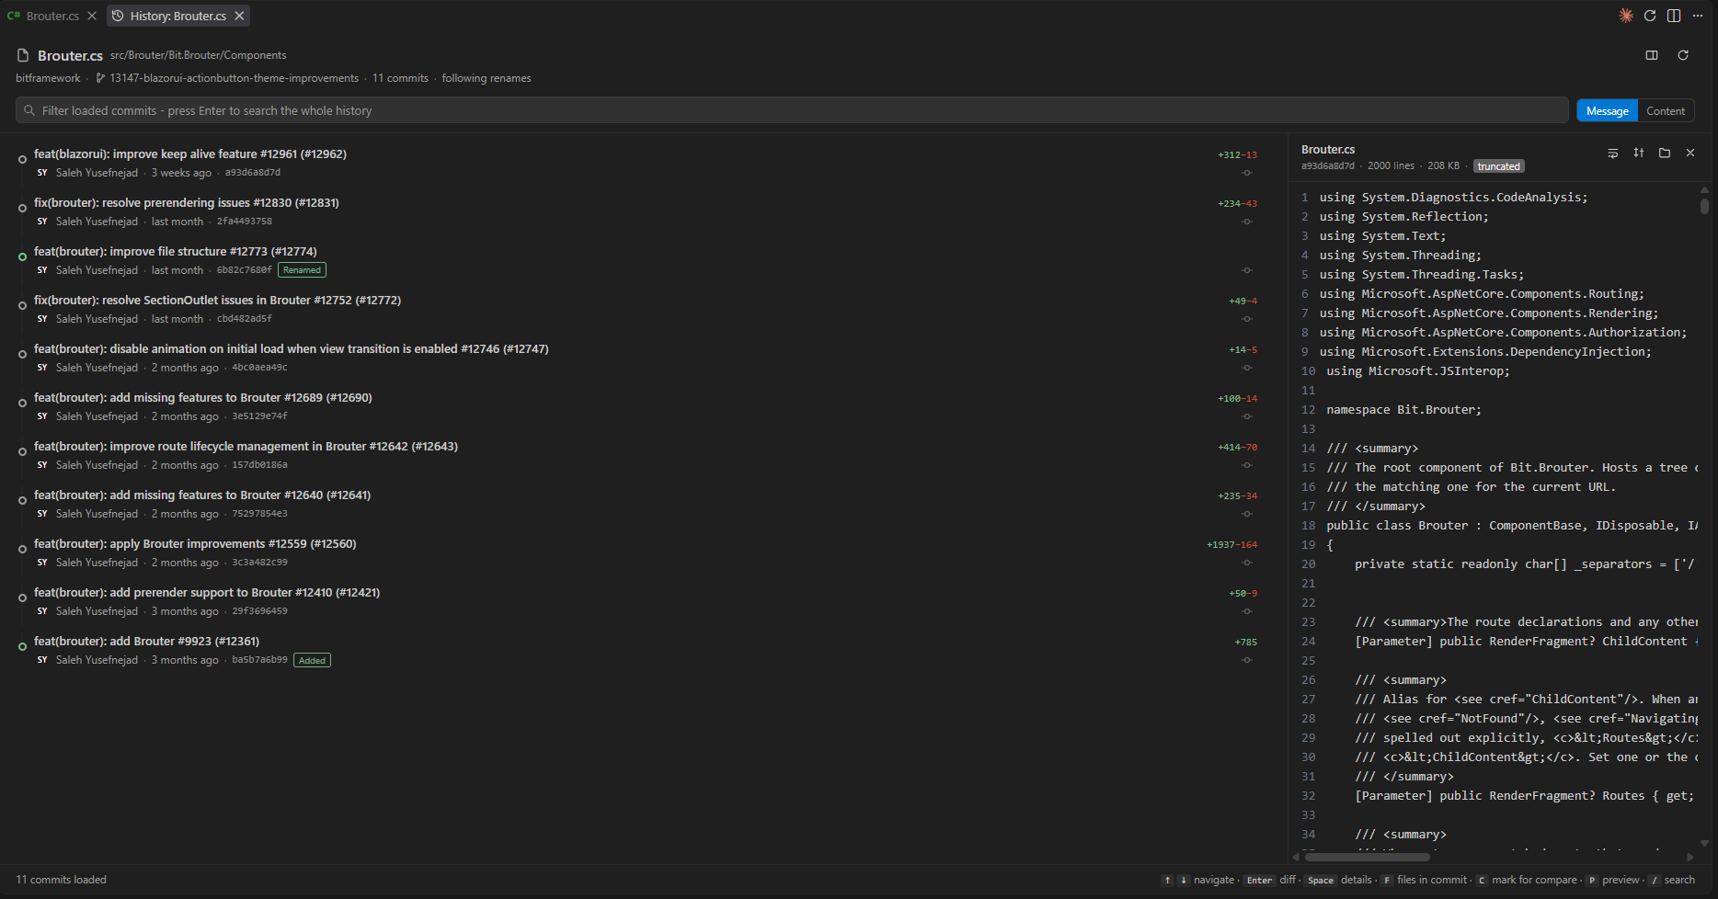The image size is (1718, 899).
Task: Click the graph dot of the keep alive commit
Action: pos(22,160)
